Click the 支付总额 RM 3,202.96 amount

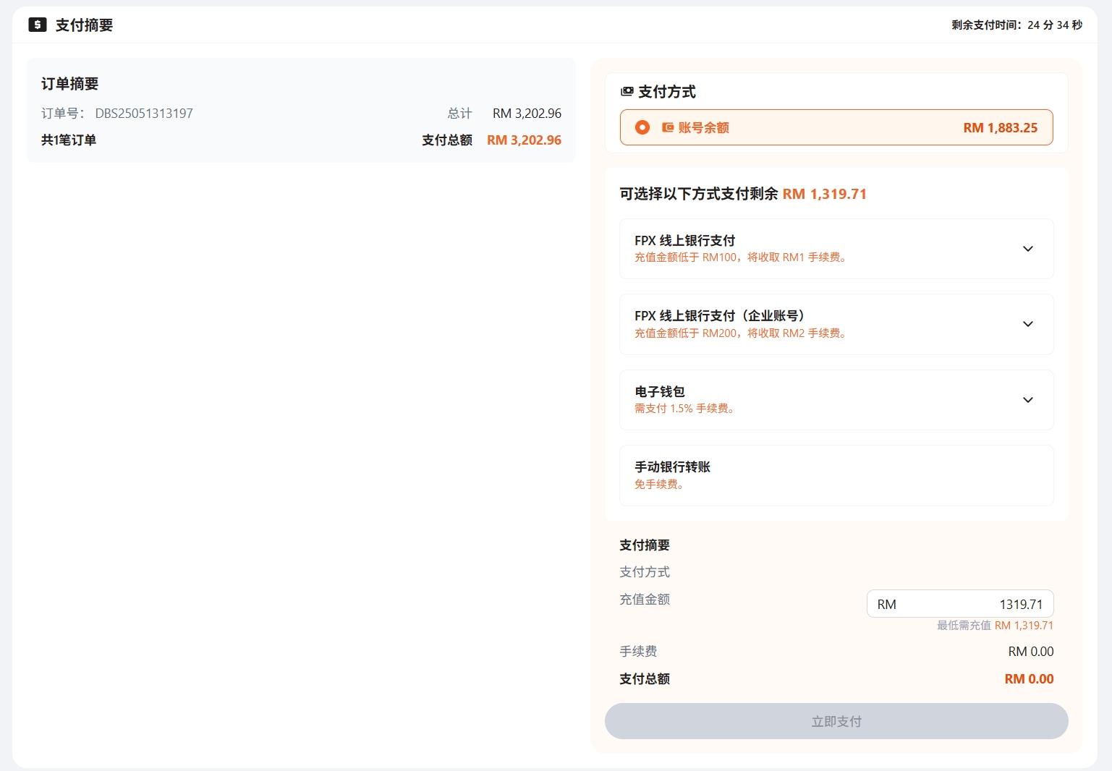tap(524, 140)
